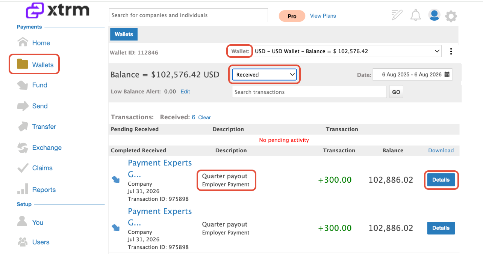Viewport: 483px width, 254px height.
Task: Open Transfer in sidebar menu
Action: point(44,126)
